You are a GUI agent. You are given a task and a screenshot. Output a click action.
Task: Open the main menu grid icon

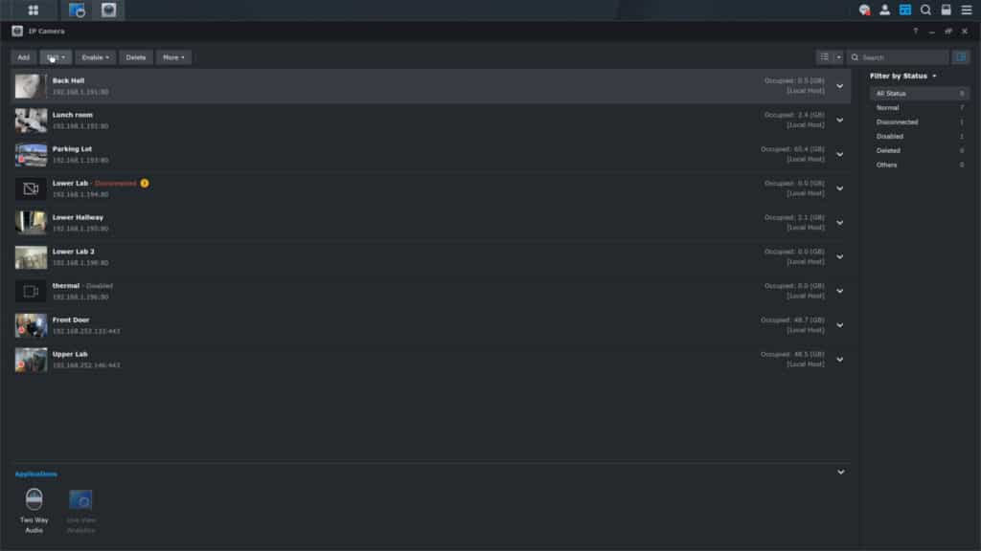tap(34, 10)
